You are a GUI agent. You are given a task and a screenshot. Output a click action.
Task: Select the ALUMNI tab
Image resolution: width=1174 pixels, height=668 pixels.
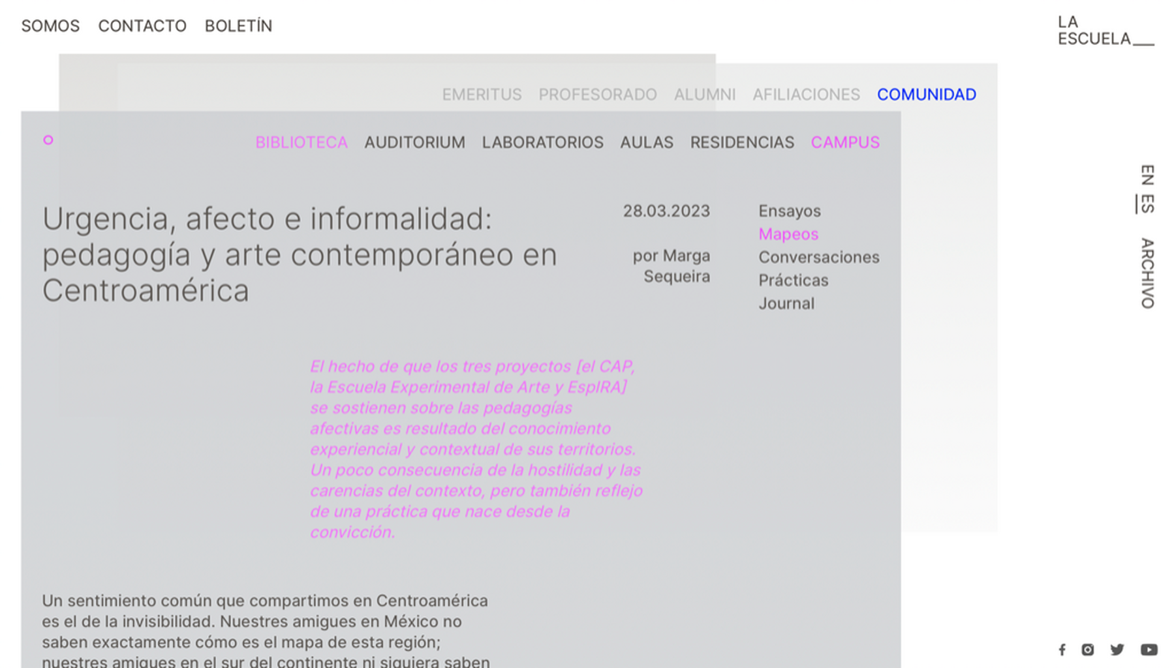click(704, 95)
